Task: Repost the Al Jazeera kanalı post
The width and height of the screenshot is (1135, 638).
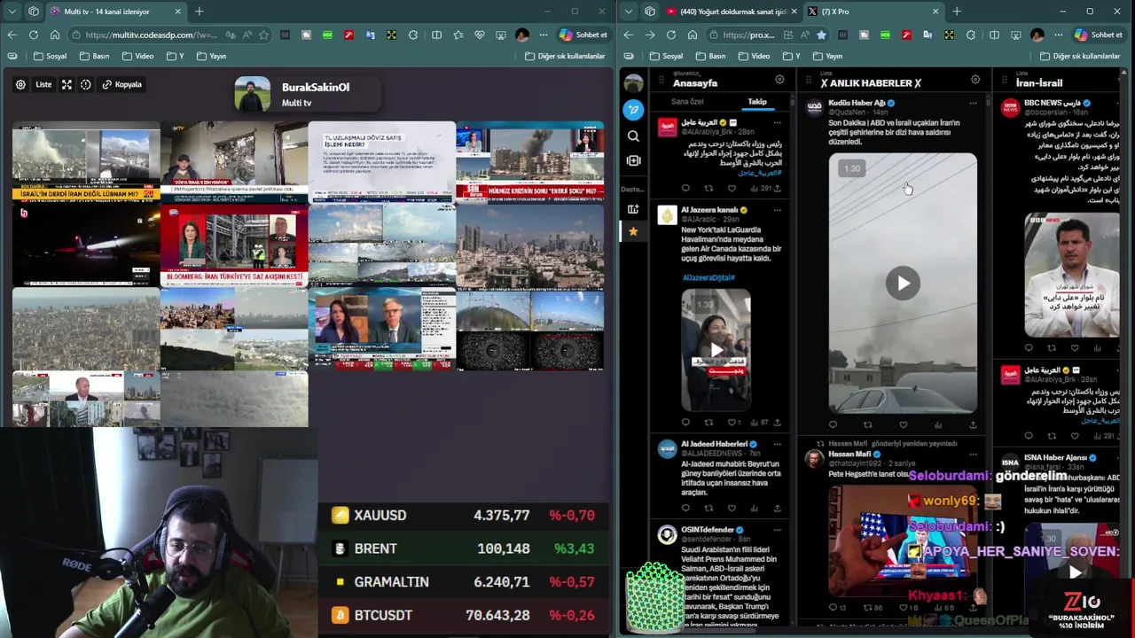Action: 708,422
